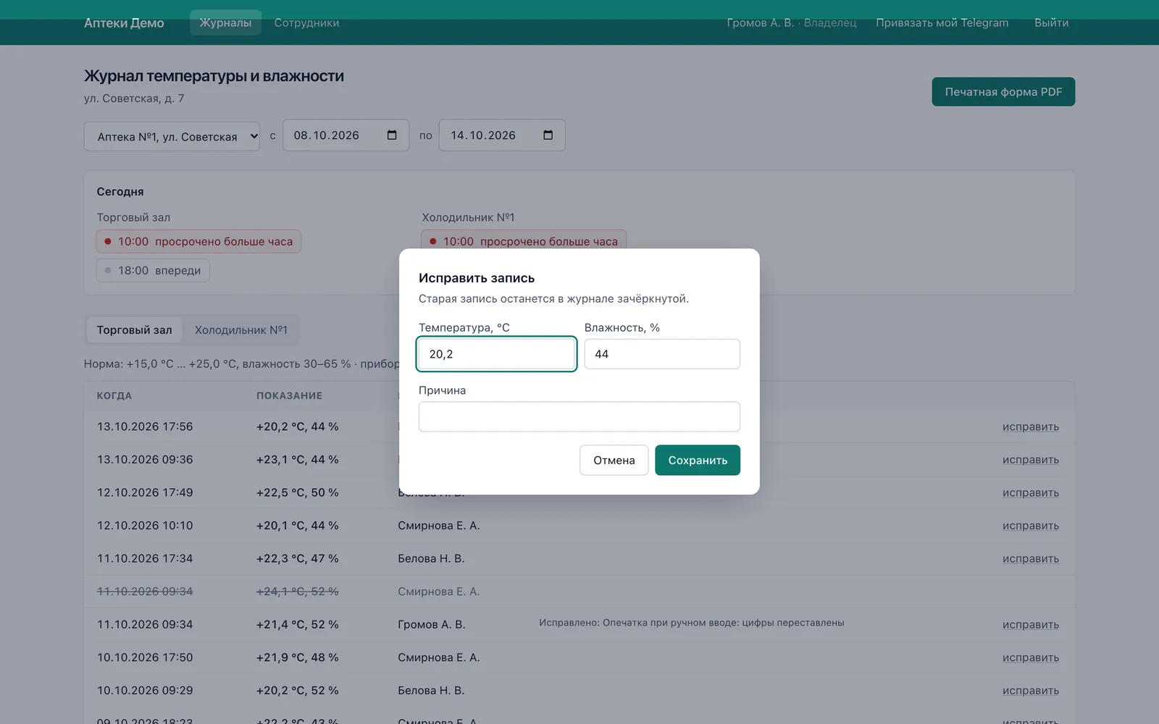Open Печатная форма PDF
The image size is (1159, 724).
[1003, 92]
